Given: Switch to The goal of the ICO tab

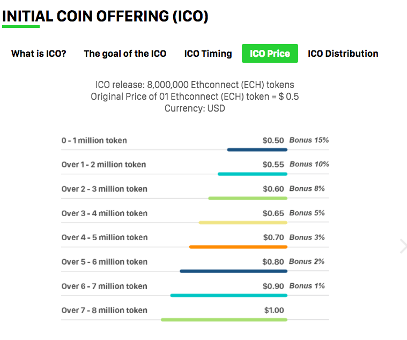Looking at the screenshot, I should pyautogui.click(x=125, y=54).
